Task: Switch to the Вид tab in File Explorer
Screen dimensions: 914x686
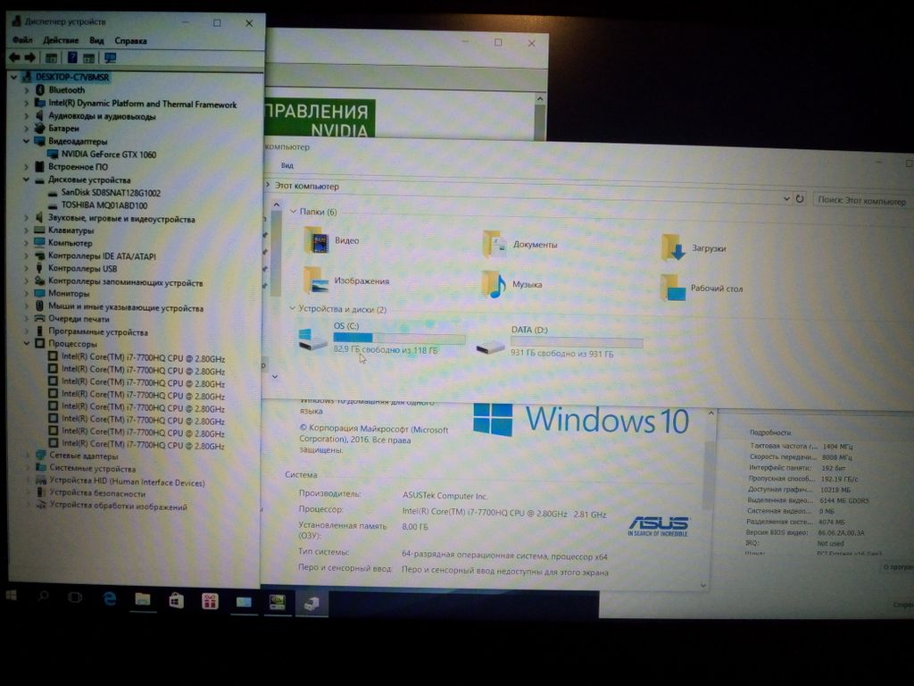Action: [287, 165]
